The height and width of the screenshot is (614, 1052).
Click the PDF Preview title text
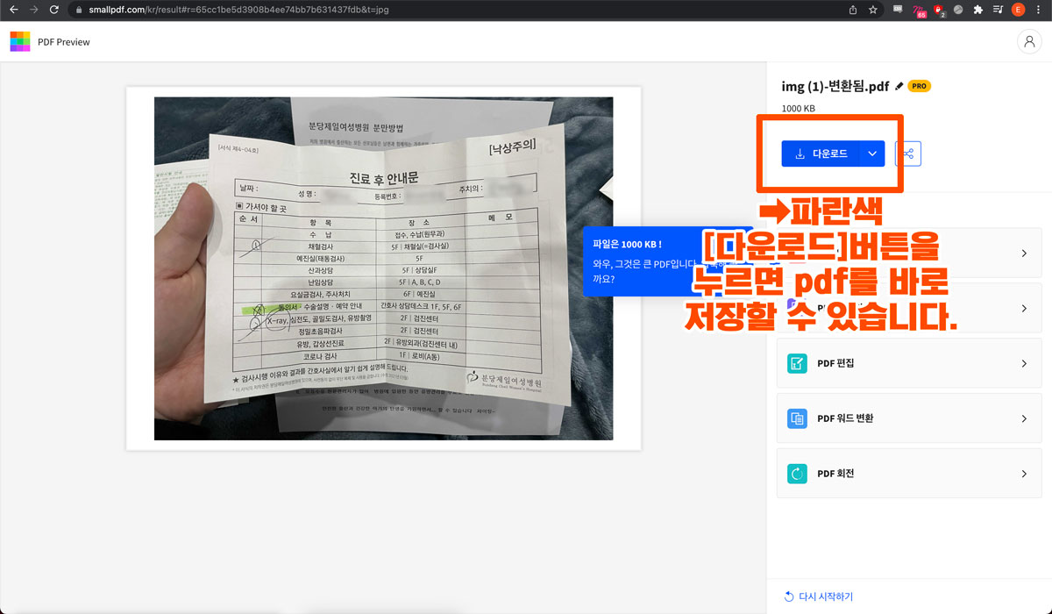(64, 42)
